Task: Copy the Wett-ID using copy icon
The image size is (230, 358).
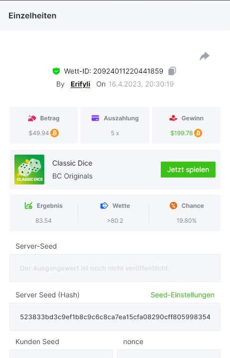Action: (x=172, y=71)
